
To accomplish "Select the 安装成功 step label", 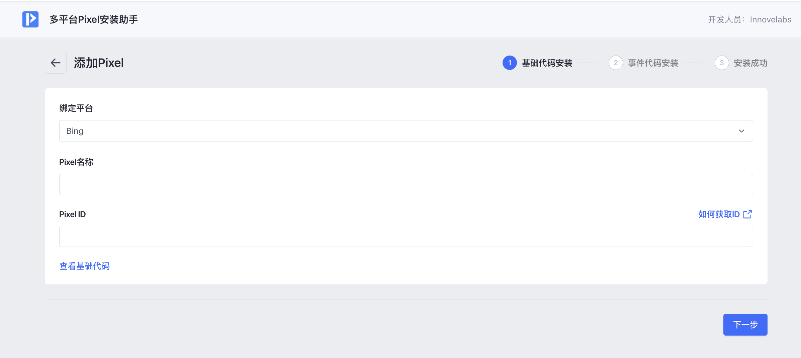I will coord(750,63).
